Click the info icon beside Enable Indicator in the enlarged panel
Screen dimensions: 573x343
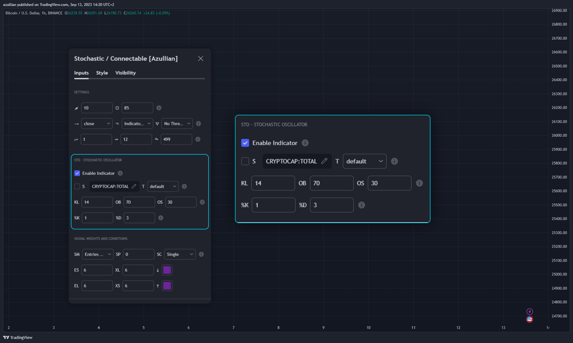tap(305, 143)
